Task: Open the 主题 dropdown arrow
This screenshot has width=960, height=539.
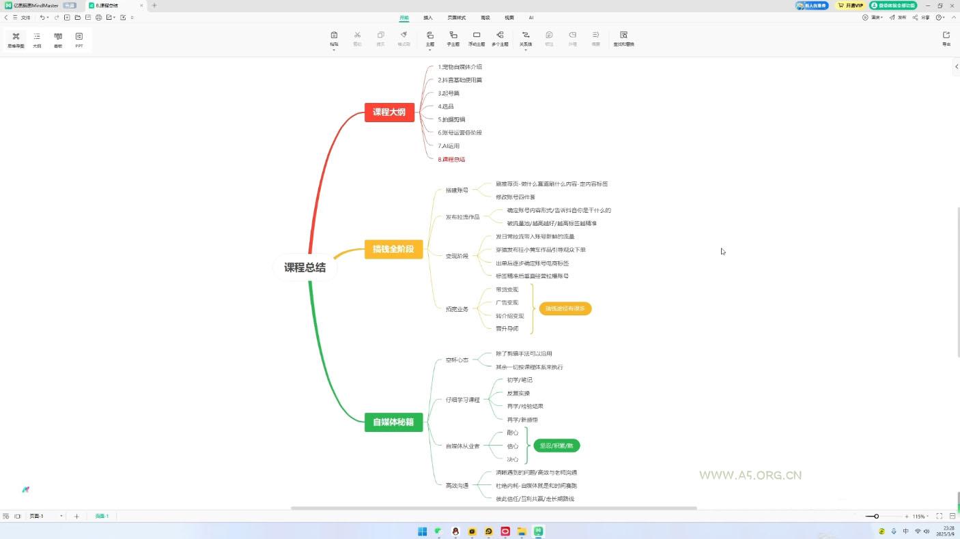Action: [x=429, y=48]
